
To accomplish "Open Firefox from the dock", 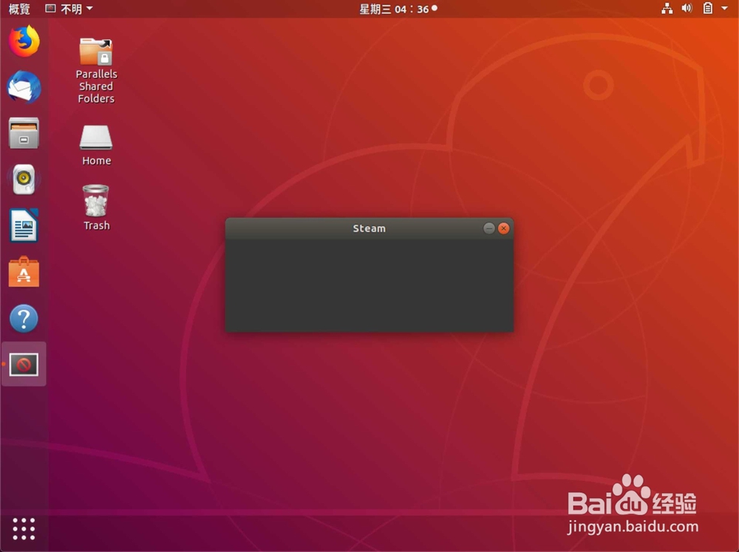I will (23, 41).
